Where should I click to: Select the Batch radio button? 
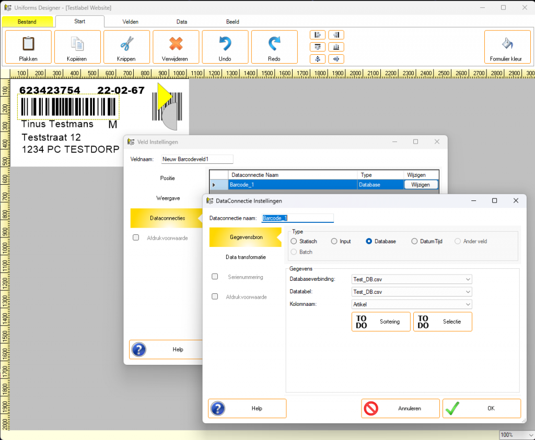(x=294, y=252)
